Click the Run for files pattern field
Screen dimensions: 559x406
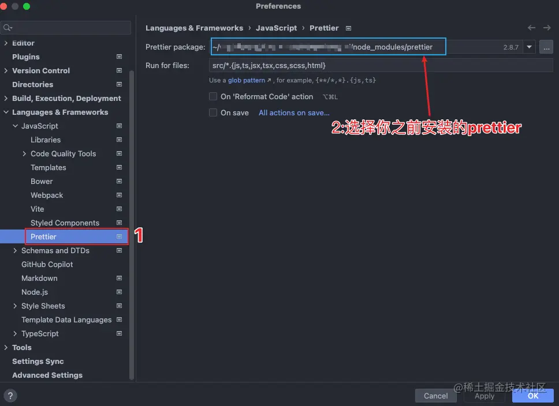381,66
